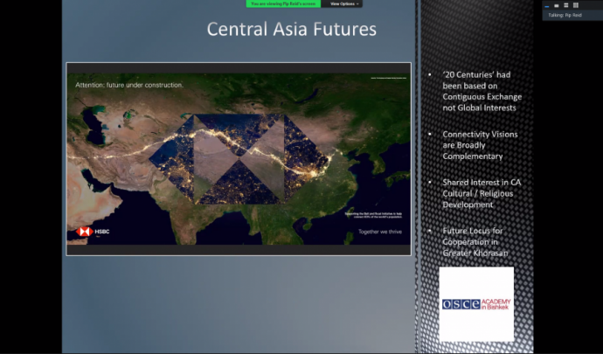Viewport: 603px width, 354px height.
Task: Click the large hexagon graphic over map
Action: point(238,158)
